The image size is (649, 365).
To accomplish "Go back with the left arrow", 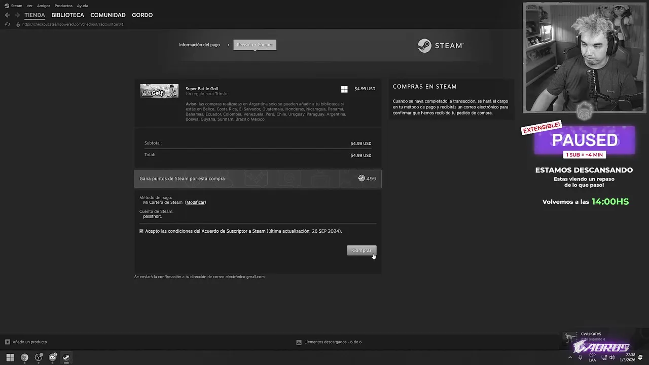I will click(7, 15).
